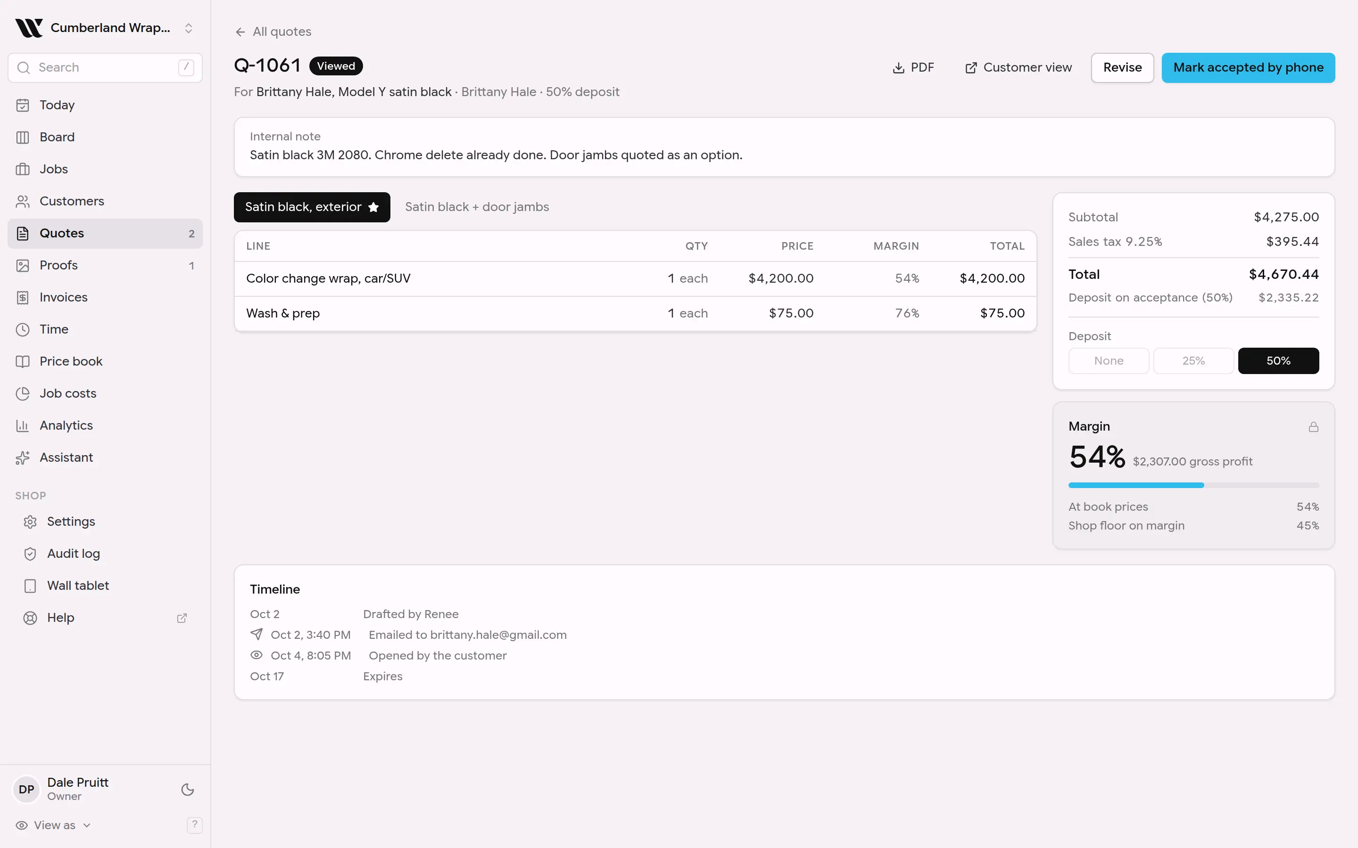Click the Viewed status badge
The height and width of the screenshot is (848, 1358).
click(336, 66)
